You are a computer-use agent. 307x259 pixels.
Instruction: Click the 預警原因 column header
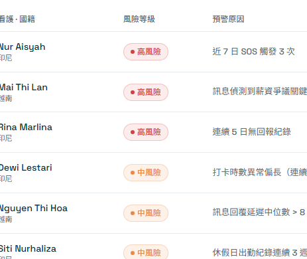pyautogui.click(x=228, y=19)
